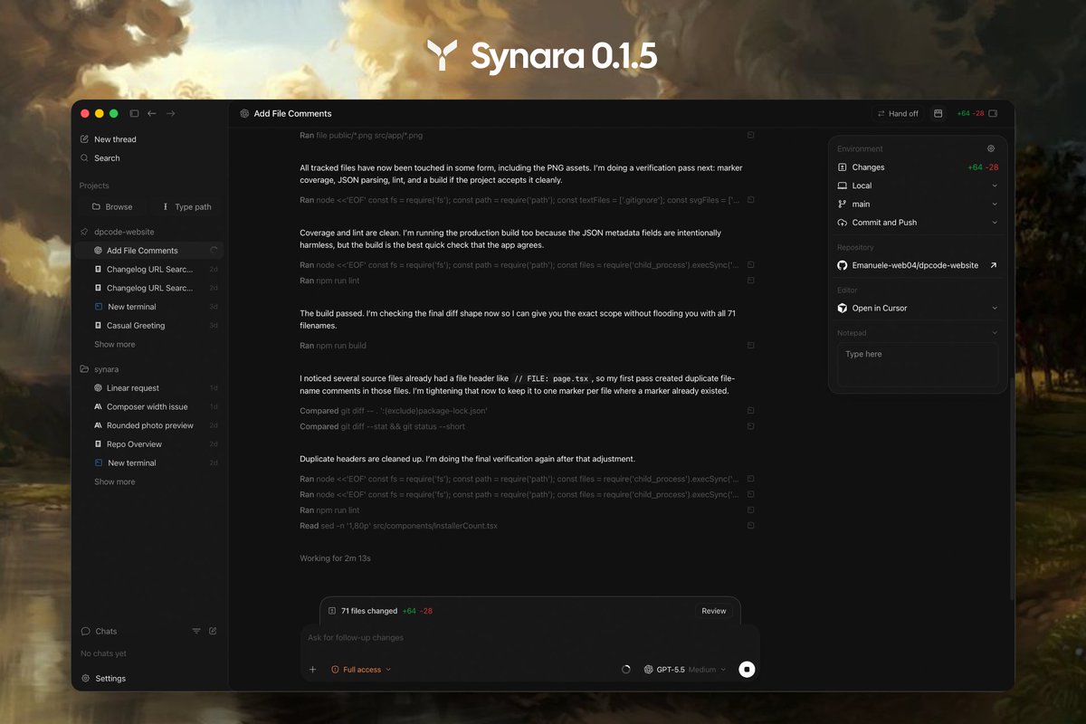Go back with the left arrow
Viewport: 1086px width, 724px height.
152,113
